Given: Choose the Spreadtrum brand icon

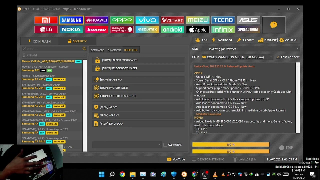Looking at the screenshot, I should (x=248, y=29).
